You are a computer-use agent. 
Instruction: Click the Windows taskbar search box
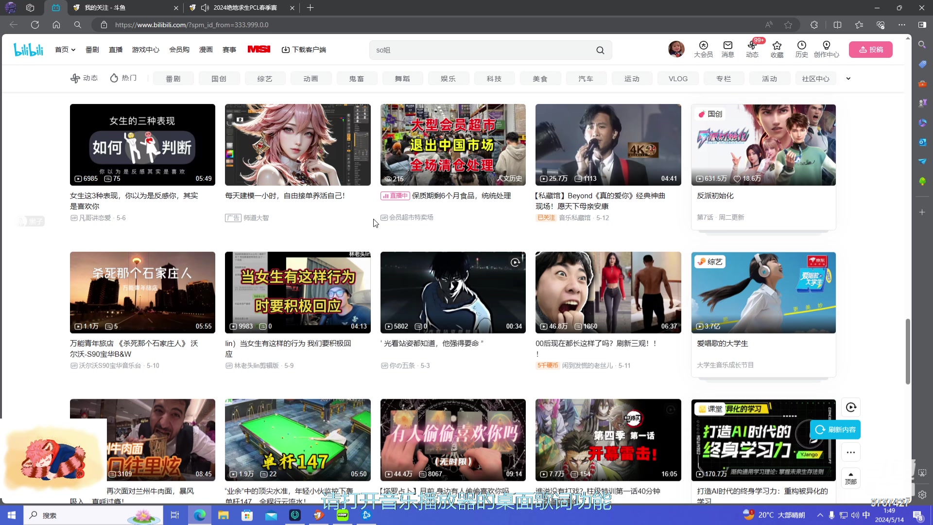pyautogui.click(x=93, y=515)
